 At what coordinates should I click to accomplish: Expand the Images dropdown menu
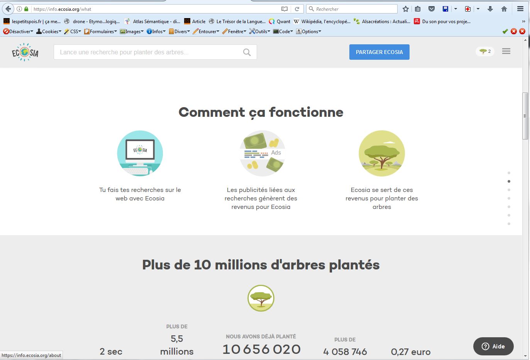pos(132,32)
